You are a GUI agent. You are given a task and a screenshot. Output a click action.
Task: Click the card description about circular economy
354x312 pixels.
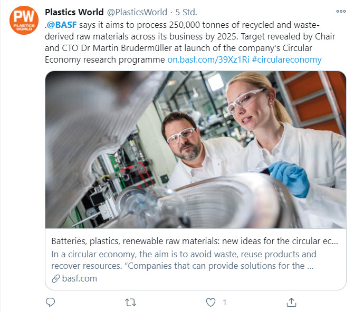pos(184,260)
